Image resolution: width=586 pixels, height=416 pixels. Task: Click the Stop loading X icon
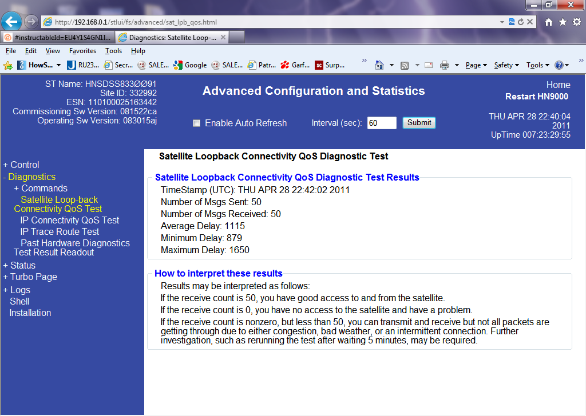click(530, 22)
